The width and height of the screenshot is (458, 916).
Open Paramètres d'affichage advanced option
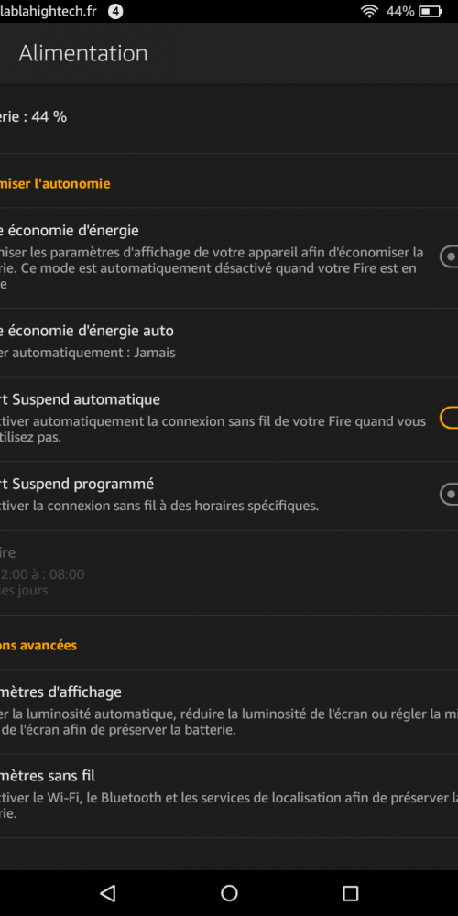coord(229,712)
